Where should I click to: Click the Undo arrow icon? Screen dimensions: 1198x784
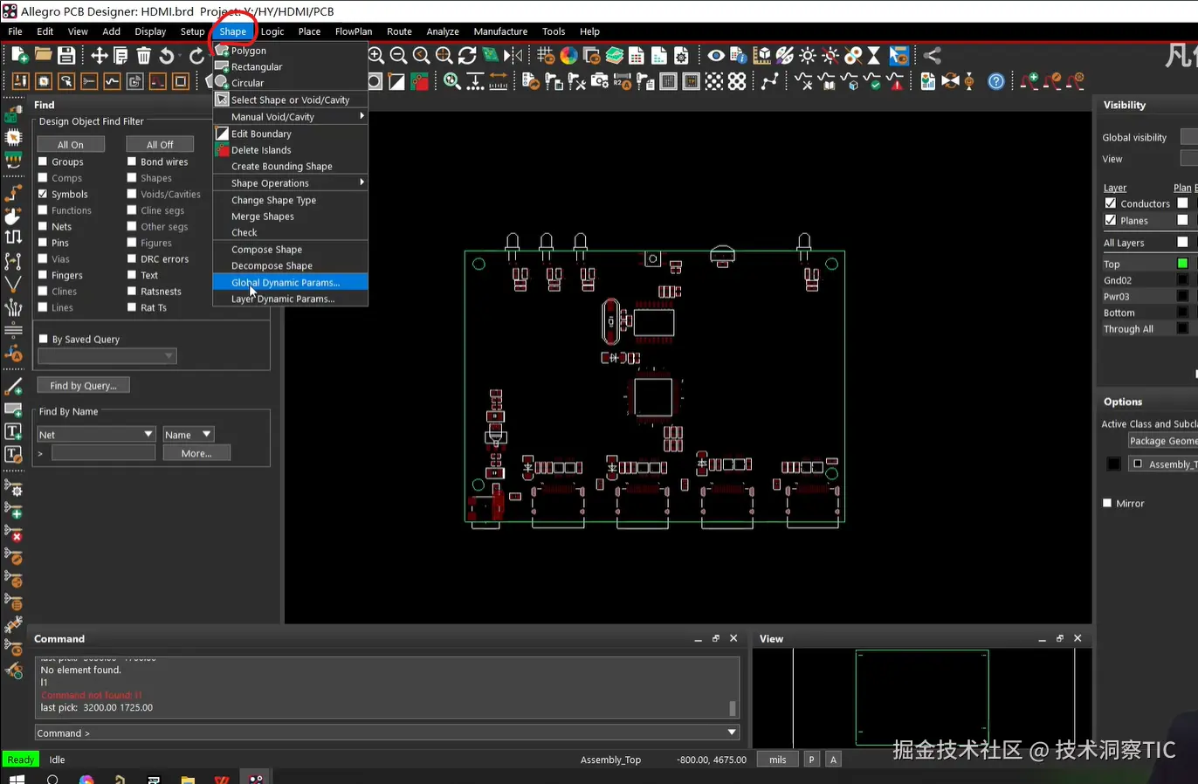click(x=167, y=56)
